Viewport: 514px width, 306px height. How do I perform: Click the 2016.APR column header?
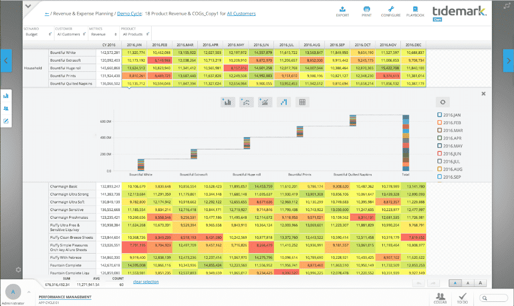(211, 45)
